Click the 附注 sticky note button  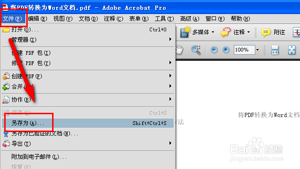click(x=273, y=32)
